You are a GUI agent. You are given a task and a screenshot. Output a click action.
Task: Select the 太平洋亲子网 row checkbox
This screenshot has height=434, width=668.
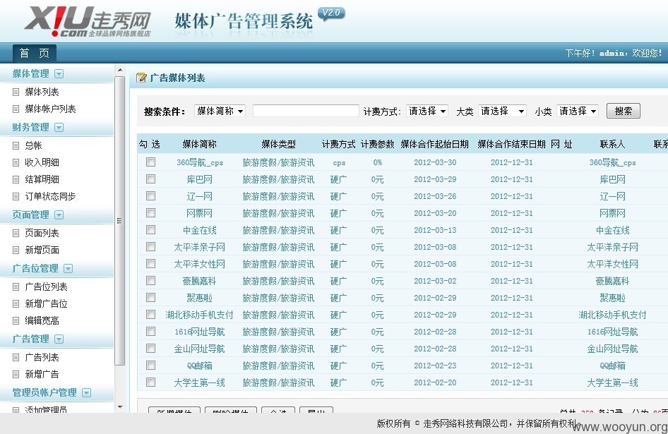tap(150, 246)
